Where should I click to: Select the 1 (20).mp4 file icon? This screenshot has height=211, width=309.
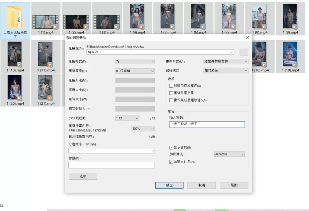[x=15, y=88]
